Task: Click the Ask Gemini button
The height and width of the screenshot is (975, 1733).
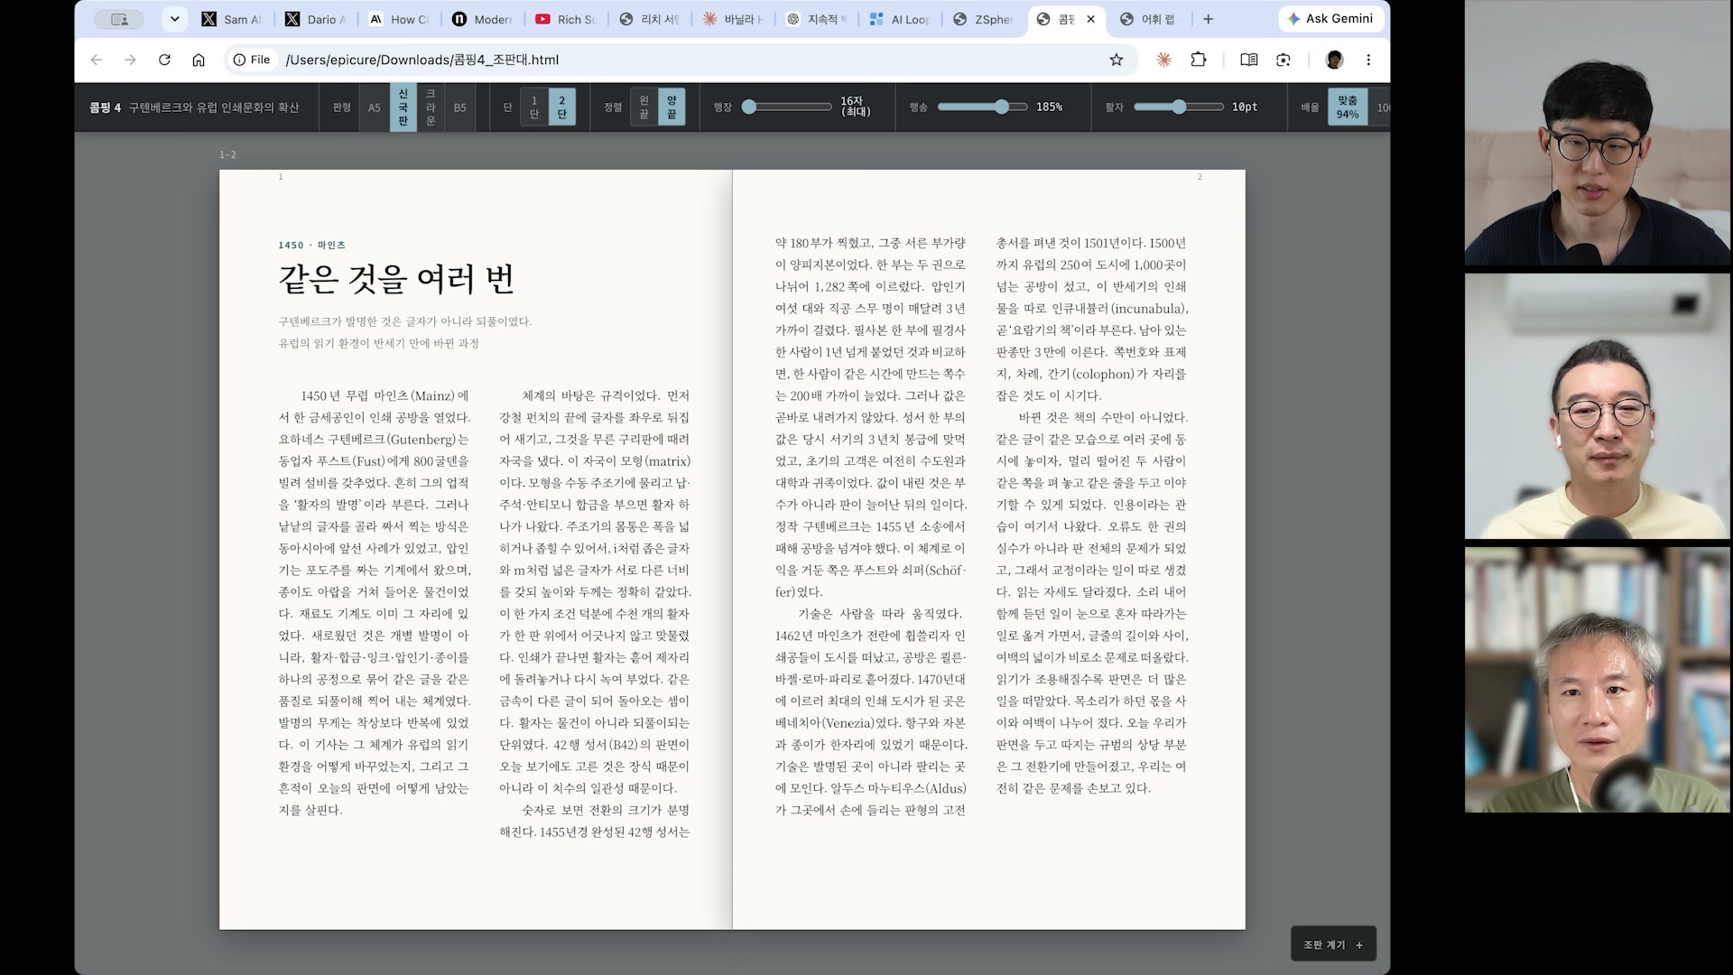Action: pyautogui.click(x=1330, y=19)
